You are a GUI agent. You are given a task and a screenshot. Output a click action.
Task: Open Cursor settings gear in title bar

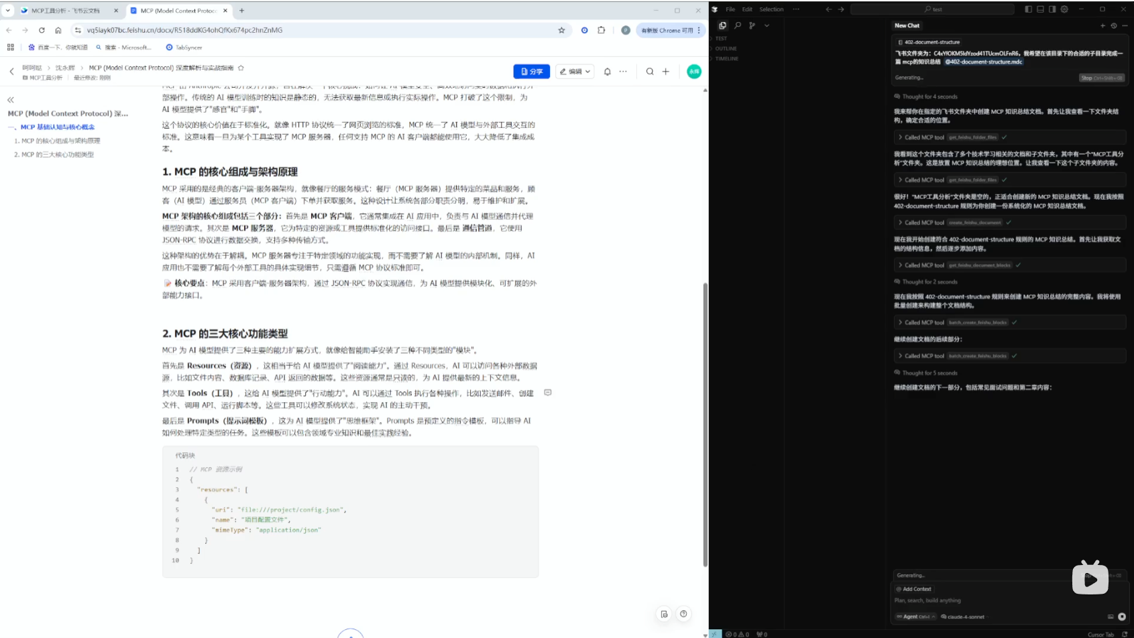1064,9
